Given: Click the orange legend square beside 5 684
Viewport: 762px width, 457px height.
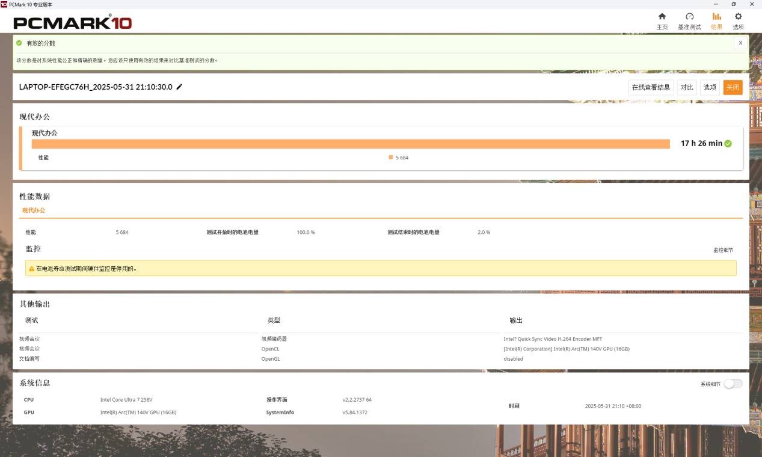Looking at the screenshot, I should point(391,158).
